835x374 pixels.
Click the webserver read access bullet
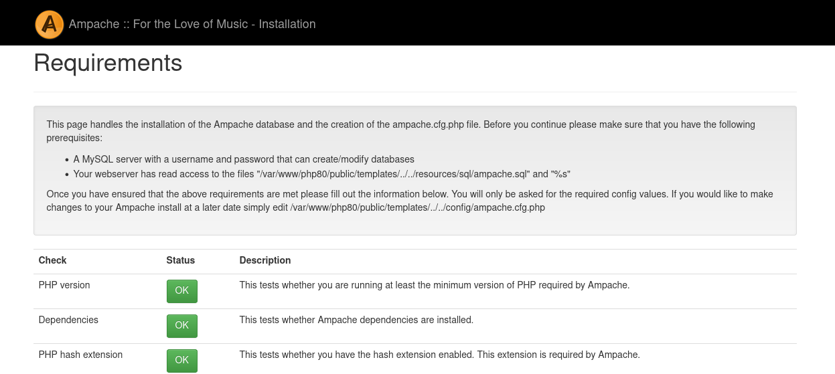tap(321, 174)
